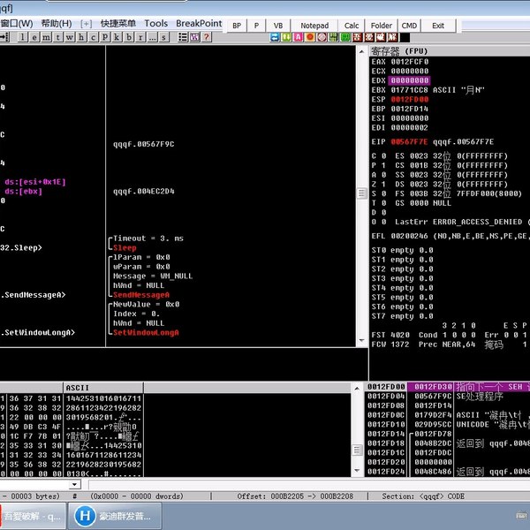Show call stack using the 'k' icon
530x530 pixels.
click(x=117, y=37)
